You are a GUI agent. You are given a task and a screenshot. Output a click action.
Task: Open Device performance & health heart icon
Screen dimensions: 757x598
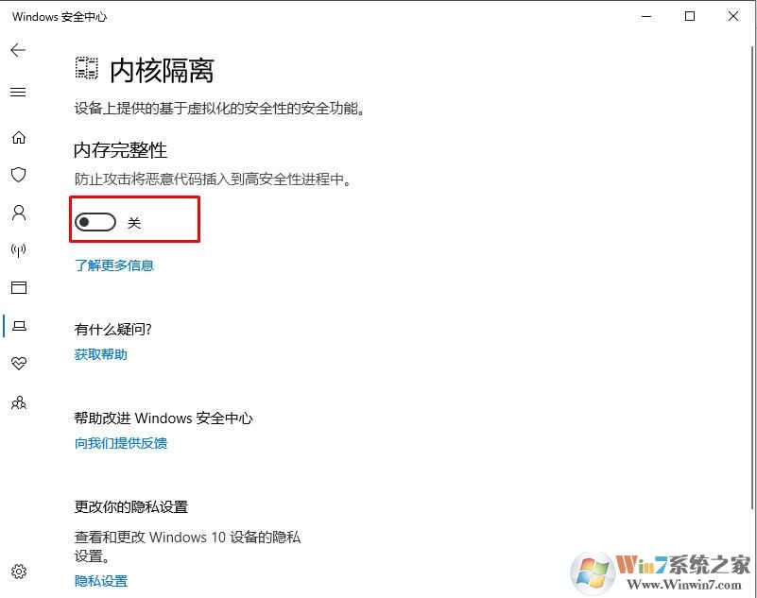pos(19,363)
